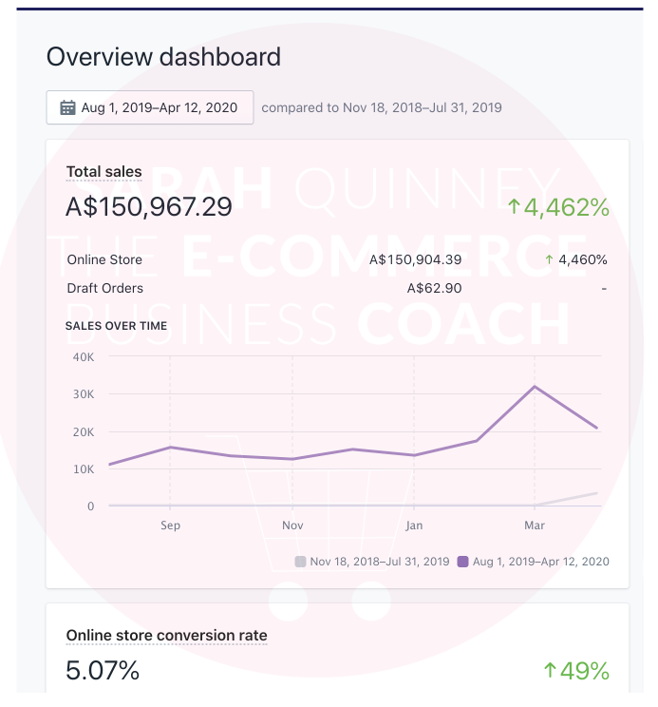Open the Online store conversion rate link
658x707 pixels.
click(166, 636)
